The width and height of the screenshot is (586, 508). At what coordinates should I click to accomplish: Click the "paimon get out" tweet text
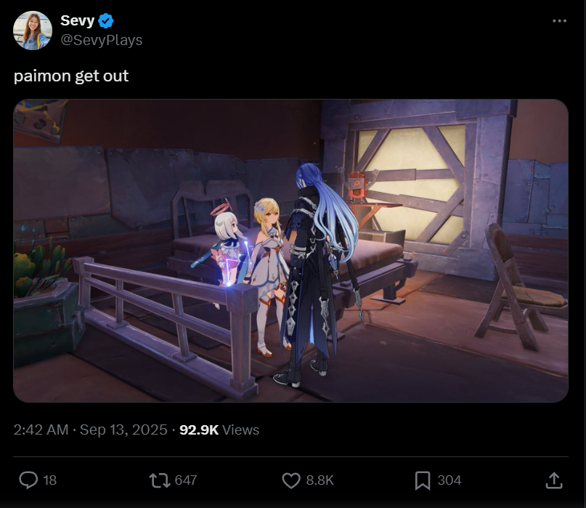[71, 76]
